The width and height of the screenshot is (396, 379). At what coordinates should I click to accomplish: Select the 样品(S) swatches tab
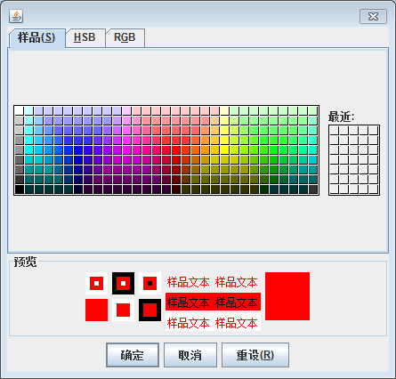pyautogui.click(x=36, y=37)
